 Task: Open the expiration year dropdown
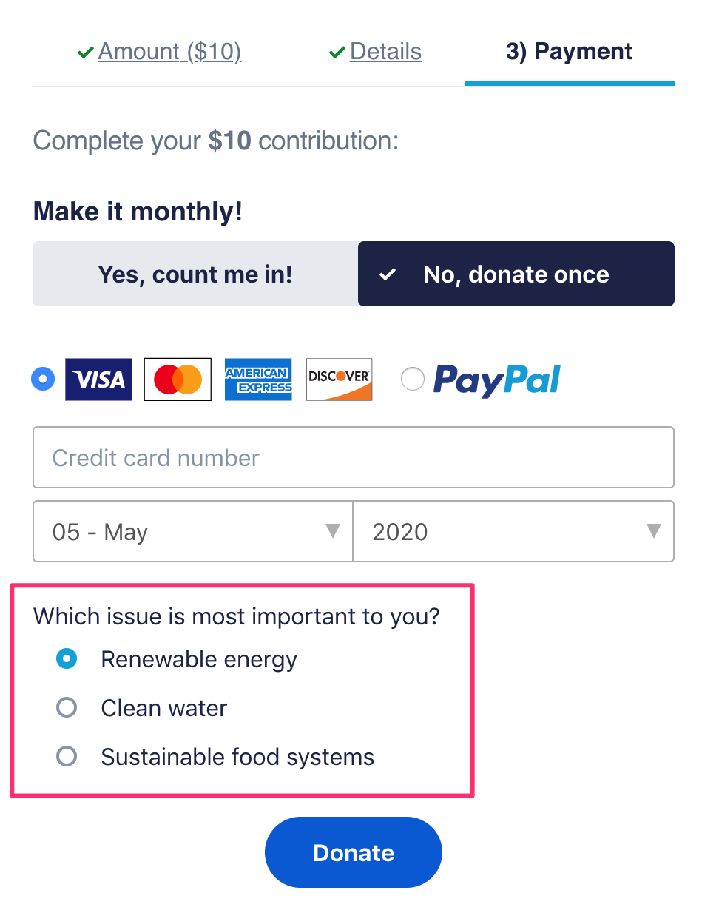(513, 531)
